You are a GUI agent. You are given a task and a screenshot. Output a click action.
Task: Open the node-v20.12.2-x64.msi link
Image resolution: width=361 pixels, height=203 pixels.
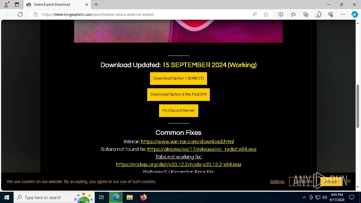[179, 164]
